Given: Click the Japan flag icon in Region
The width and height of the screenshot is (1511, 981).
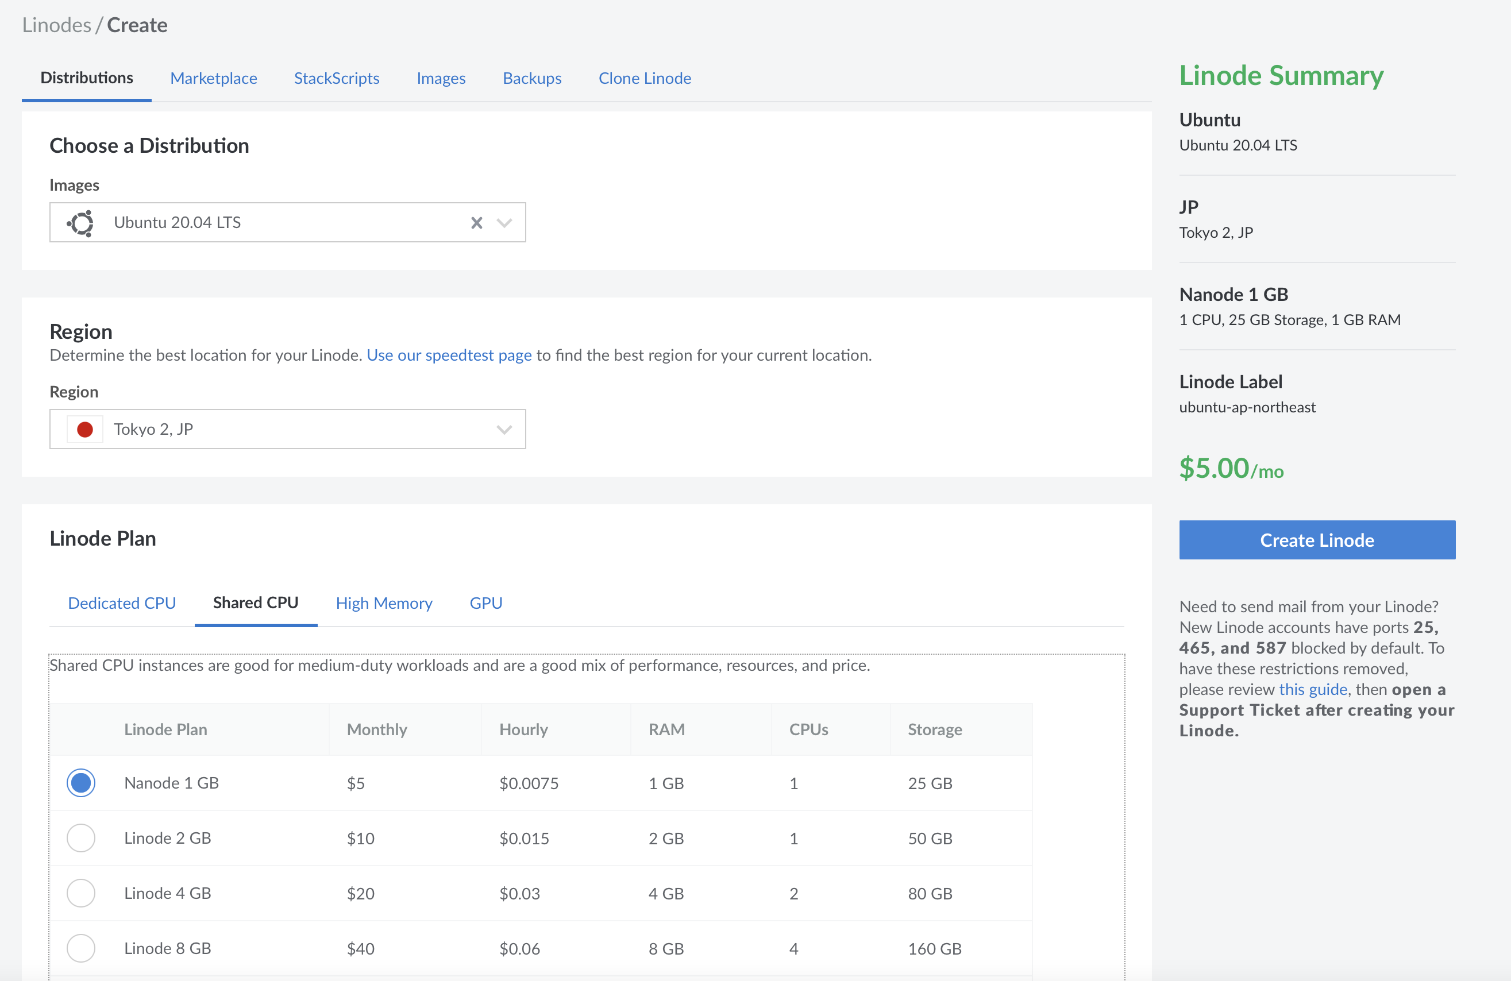Looking at the screenshot, I should tap(84, 430).
